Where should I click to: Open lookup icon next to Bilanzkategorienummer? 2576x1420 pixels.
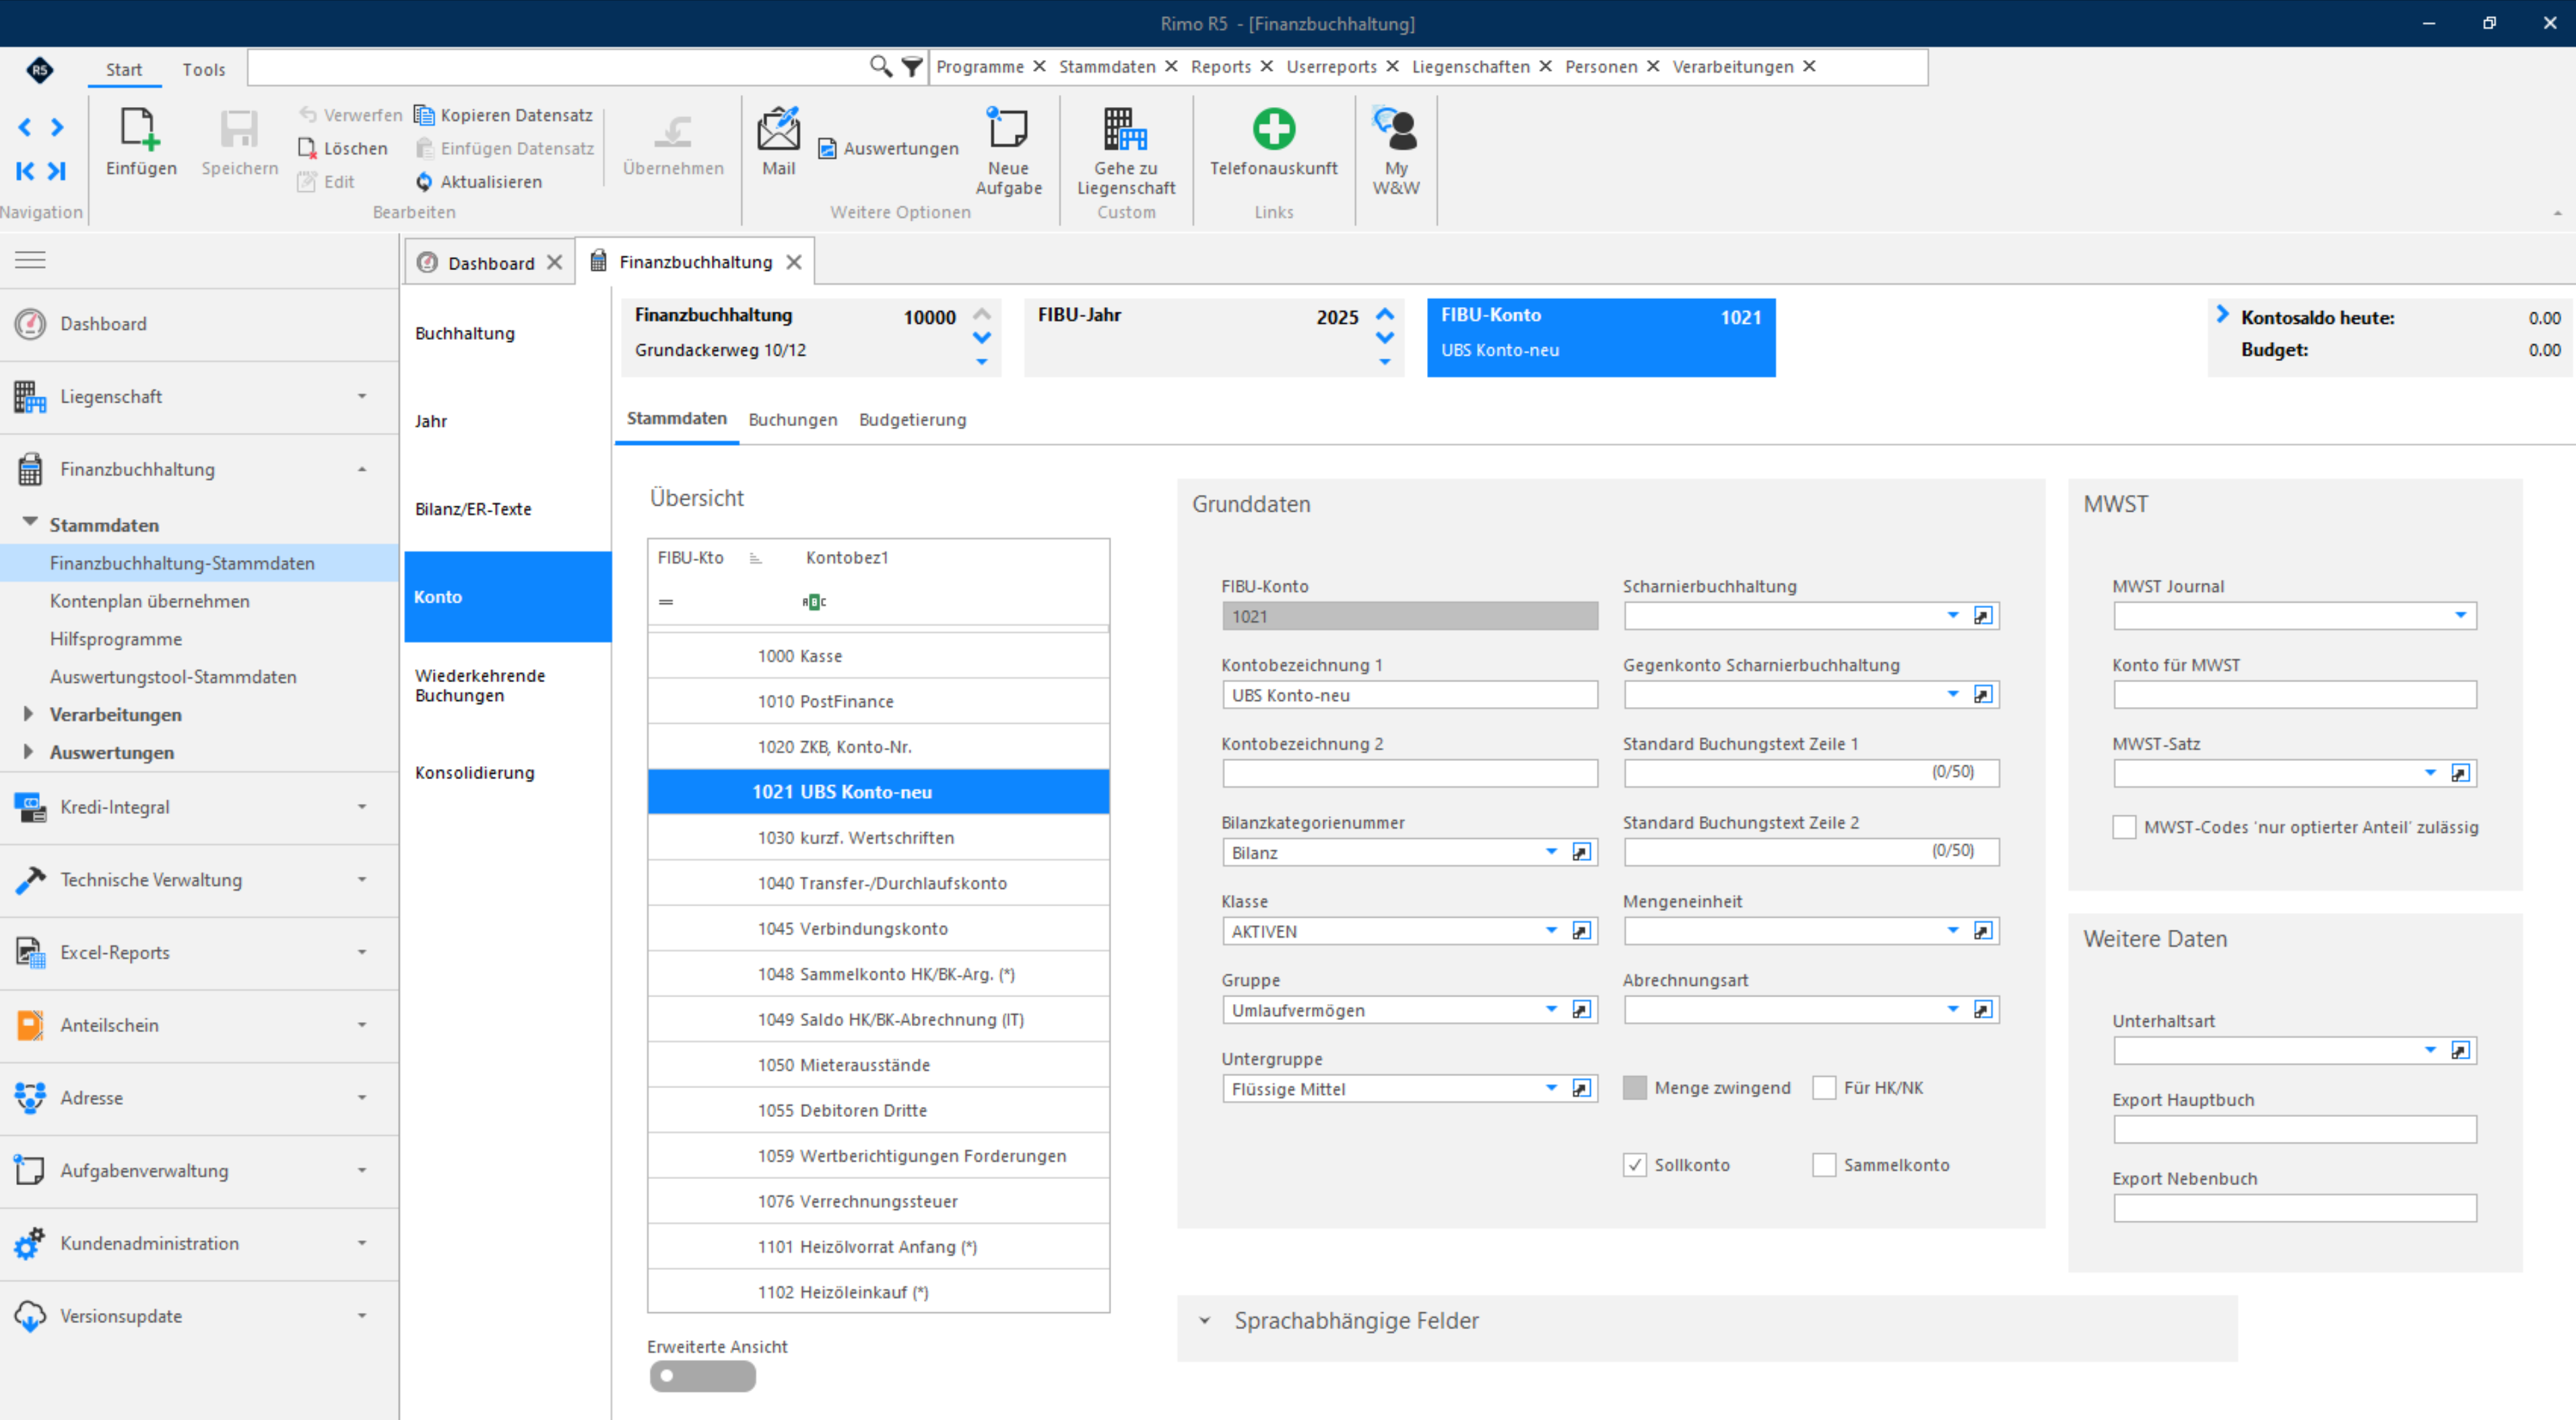1581,852
